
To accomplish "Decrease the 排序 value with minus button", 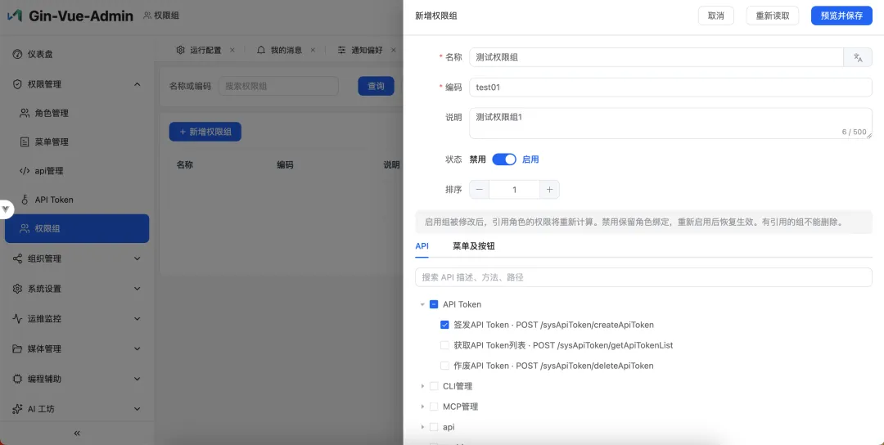I will (479, 190).
